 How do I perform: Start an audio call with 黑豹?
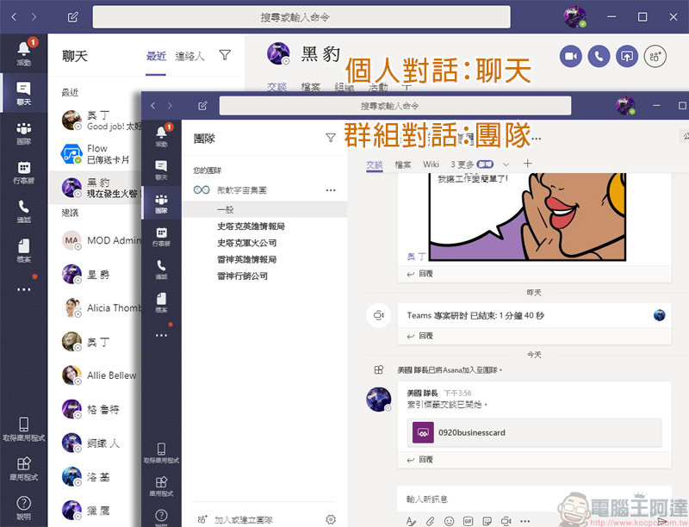599,56
